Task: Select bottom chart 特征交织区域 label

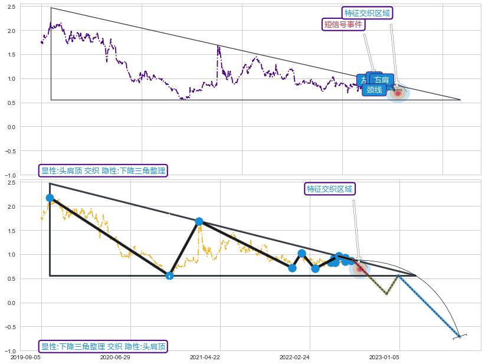Action: 329,189
